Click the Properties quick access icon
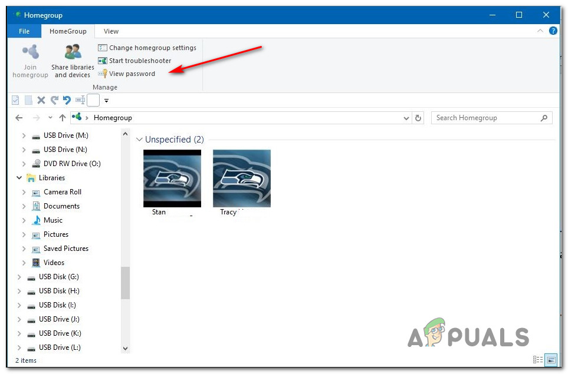 [15, 100]
